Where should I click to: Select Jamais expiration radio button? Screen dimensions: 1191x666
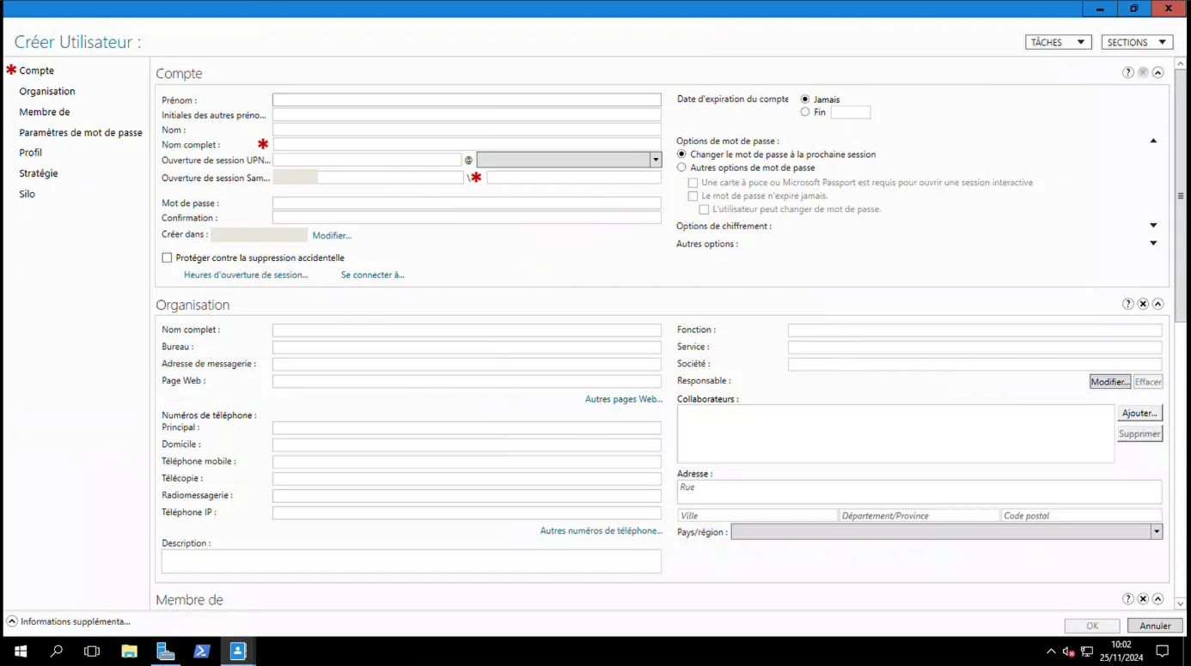(x=805, y=100)
